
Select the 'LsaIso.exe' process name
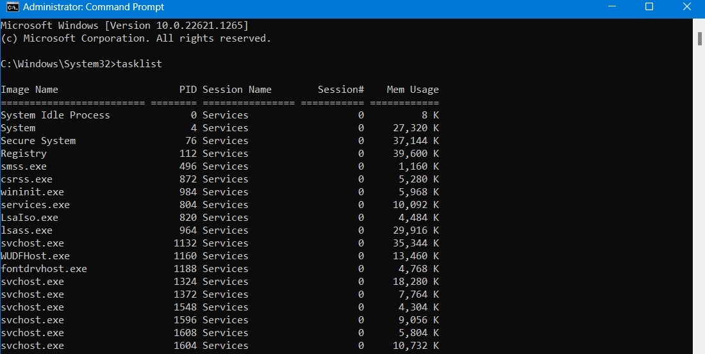point(29,218)
